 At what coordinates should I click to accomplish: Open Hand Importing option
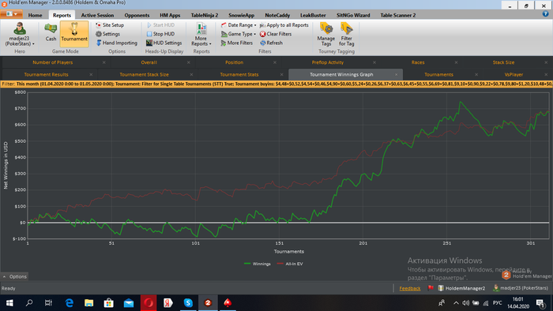point(117,43)
